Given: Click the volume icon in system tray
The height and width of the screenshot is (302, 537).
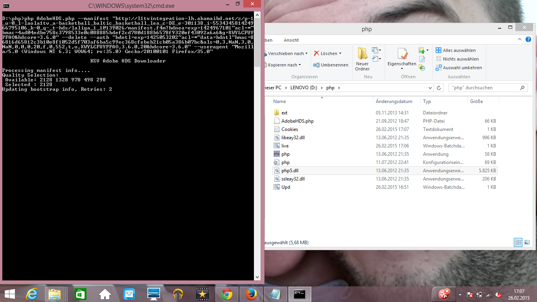Looking at the screenshot, I should pos(498,295).
